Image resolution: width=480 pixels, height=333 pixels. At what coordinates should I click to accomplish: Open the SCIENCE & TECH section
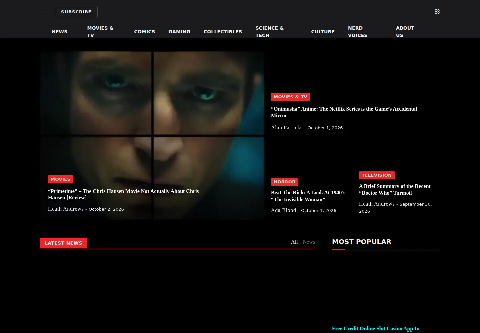[270, 32]
